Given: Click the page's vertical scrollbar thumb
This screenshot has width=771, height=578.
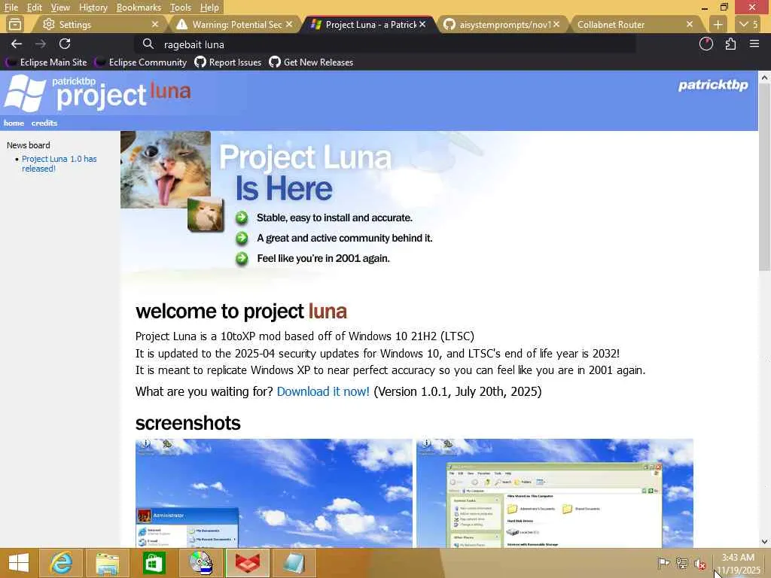Looking at the screenshot, I should pos(764,177).
